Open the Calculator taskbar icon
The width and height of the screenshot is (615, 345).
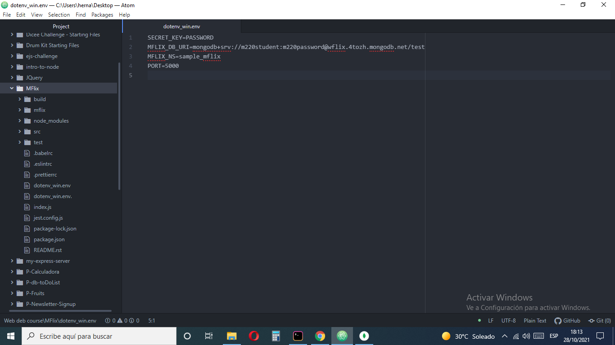[x=276, y=336]
